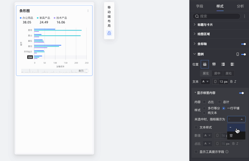Click the 运输成本 axis title
Image resolution: width=249 pixels, height=161 pixels.
coord(60,66)
